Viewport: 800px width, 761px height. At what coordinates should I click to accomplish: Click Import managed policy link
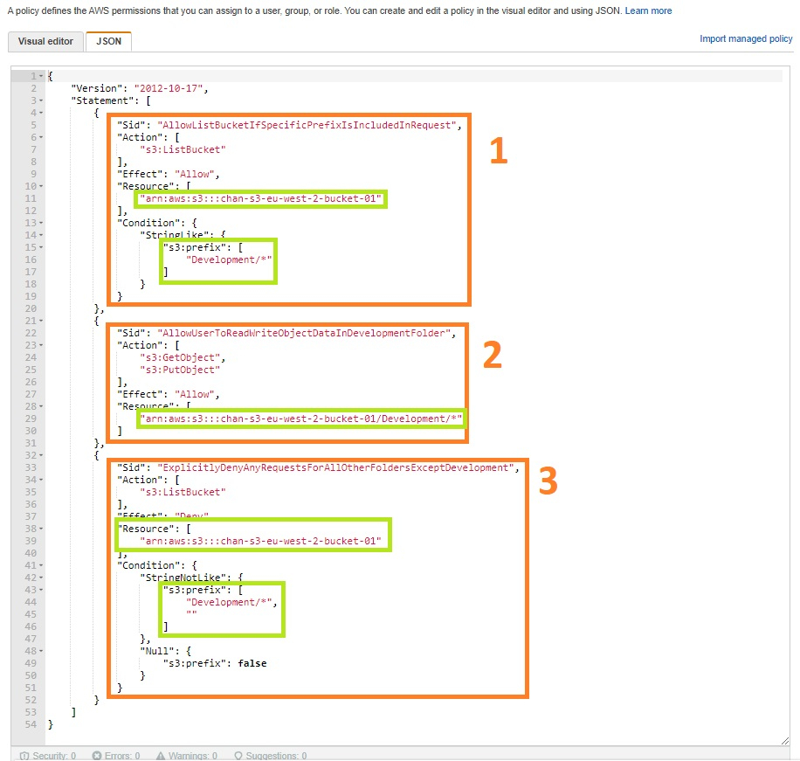click(745, 39)
